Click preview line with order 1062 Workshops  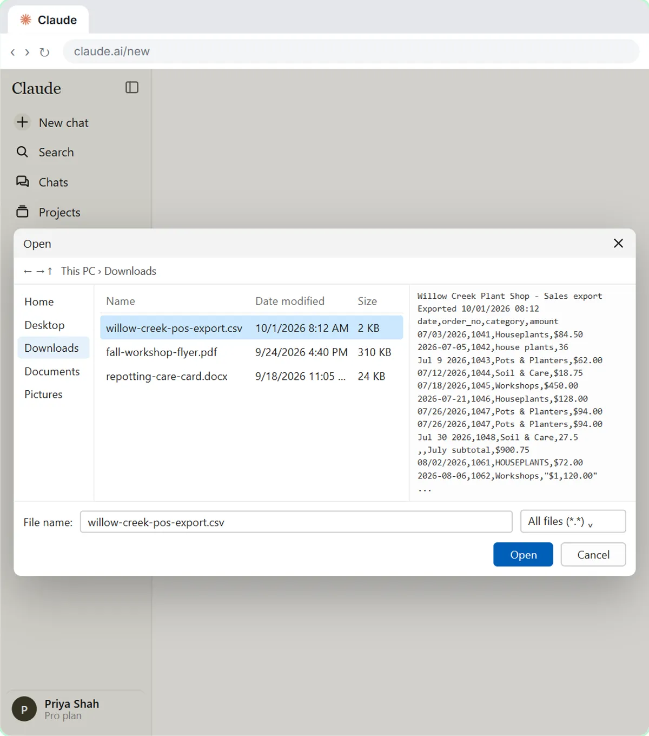pyautogui.click(x=507, y=476)
